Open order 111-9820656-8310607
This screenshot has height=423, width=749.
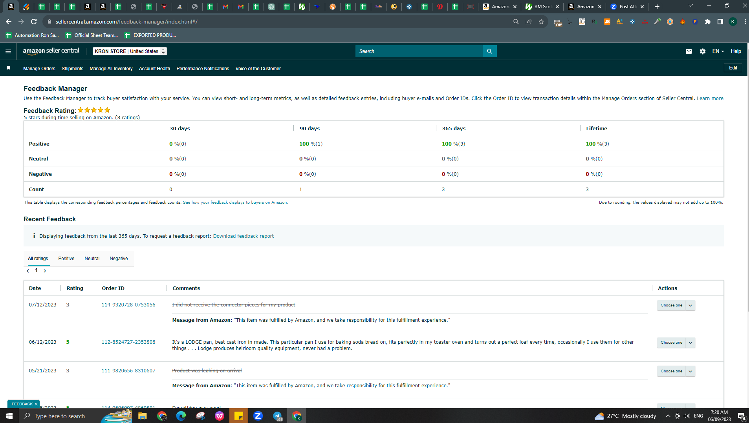[128, 371]
